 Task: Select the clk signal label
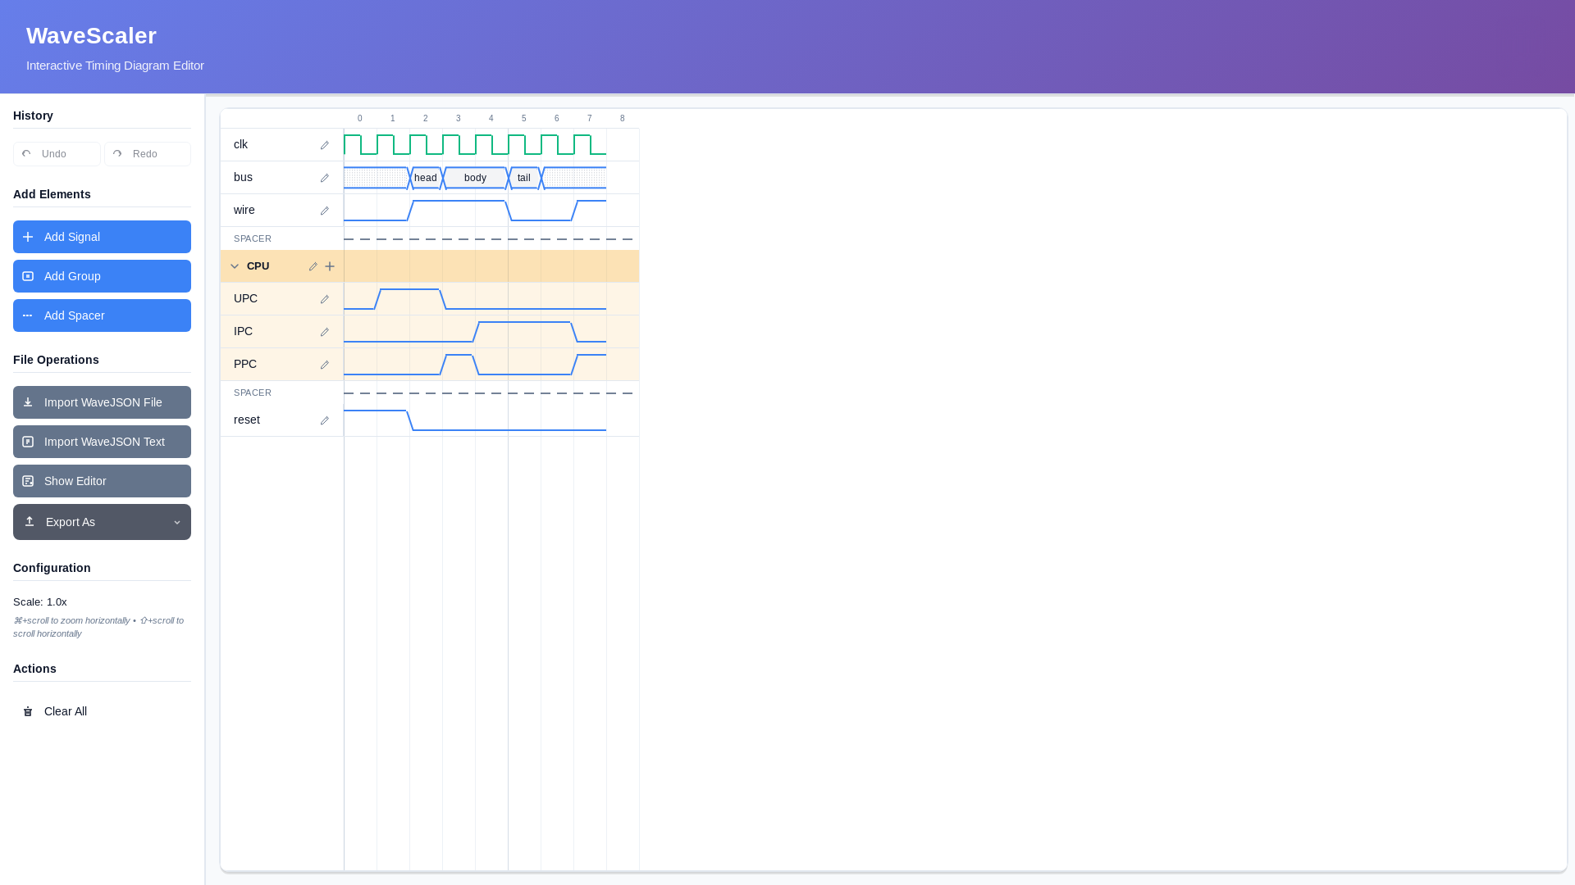[x=240, y=144]
